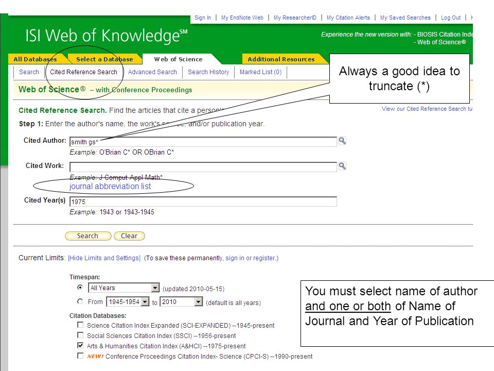Open My Citation Alerts link
This screenshot has width=494, height=371.
(348, 18)
